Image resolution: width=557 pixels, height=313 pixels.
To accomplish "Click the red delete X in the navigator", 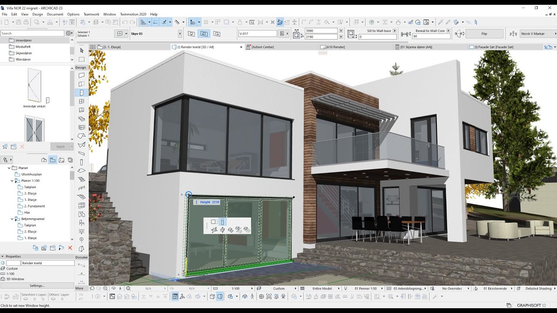I will (70, 248).
